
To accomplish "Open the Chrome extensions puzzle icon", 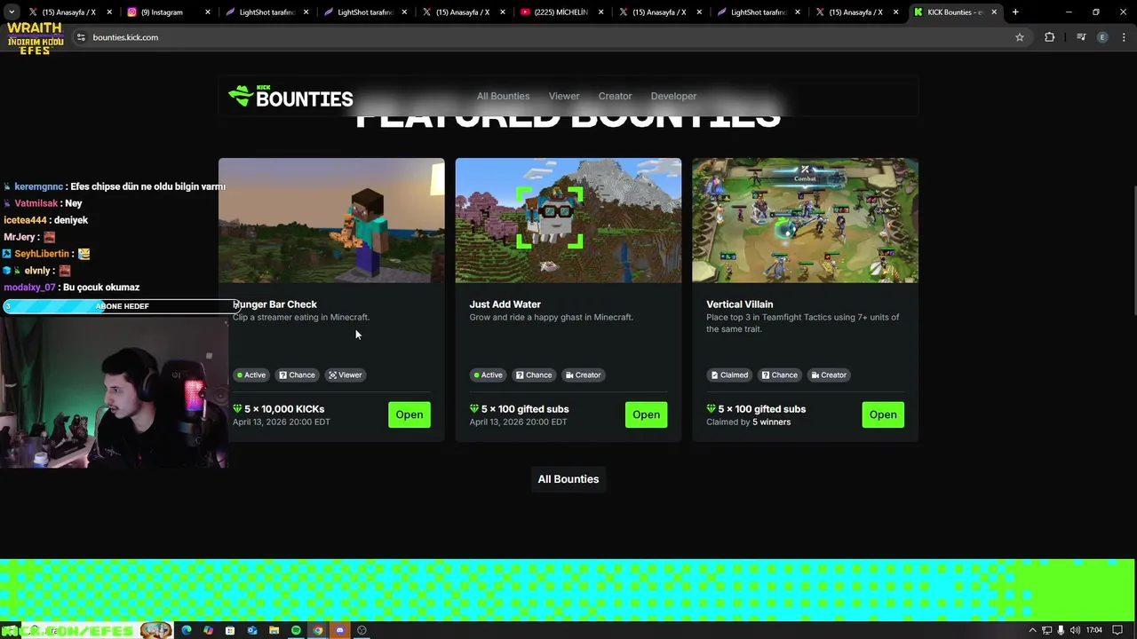I will [x=1049, y=37].
